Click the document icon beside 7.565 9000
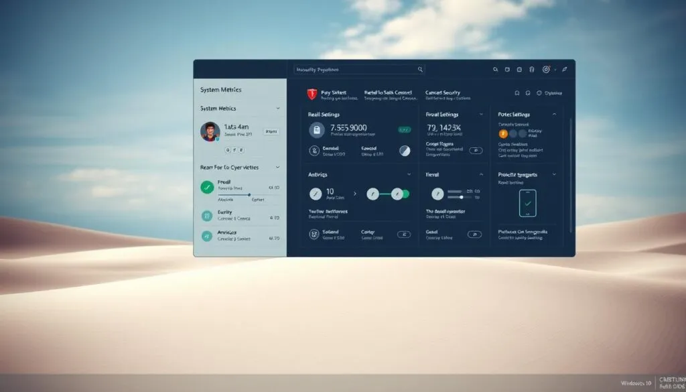686x392 pixels. [314, 131]
